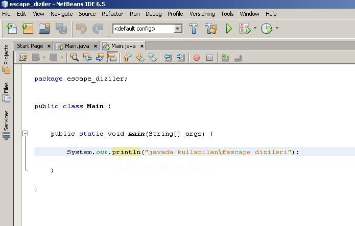Open the Refactor menu
Image resolution: width=355 pixels, height=226 pixels.
[112, 14]
